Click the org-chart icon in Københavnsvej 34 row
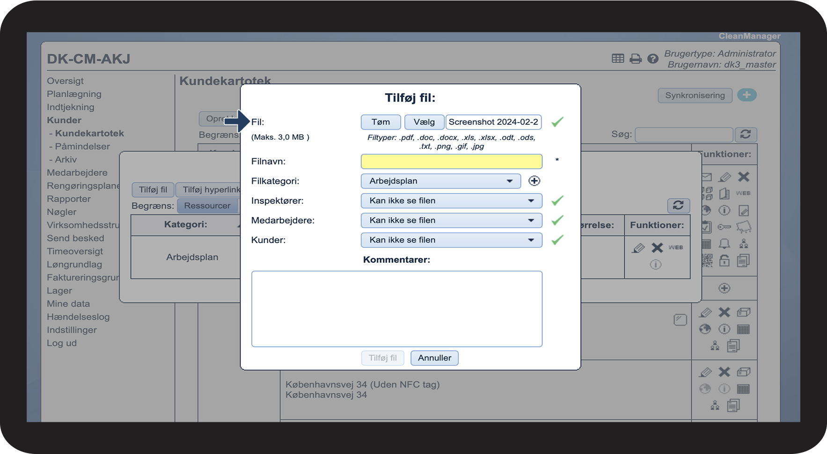827x454 pixels. click(x=715, y=406)
